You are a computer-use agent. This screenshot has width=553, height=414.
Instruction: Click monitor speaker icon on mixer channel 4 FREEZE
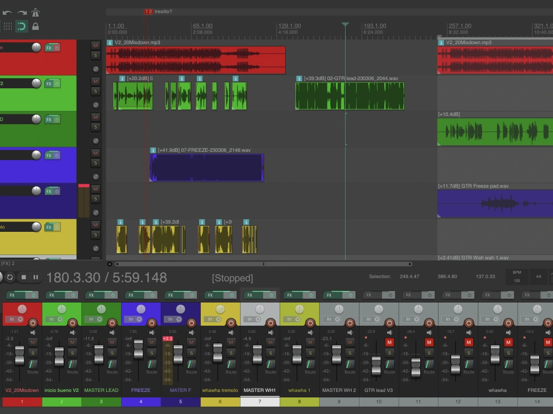[152, 332]
